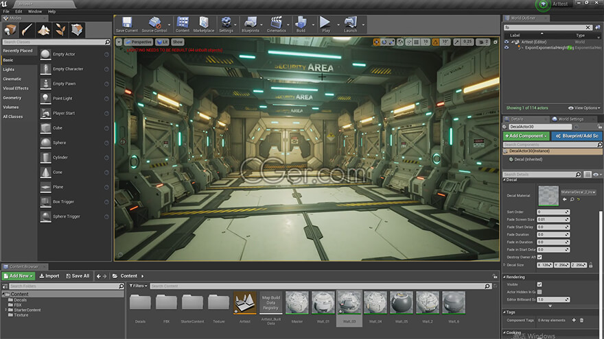Maximize or restore the viewport
Screen dimensions: 604x339
[496, 42]
